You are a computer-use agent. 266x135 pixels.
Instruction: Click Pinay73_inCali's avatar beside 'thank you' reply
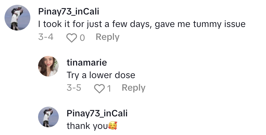[x=48, y=117]
